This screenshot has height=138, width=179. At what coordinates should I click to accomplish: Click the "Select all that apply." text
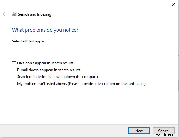point(28,41)
